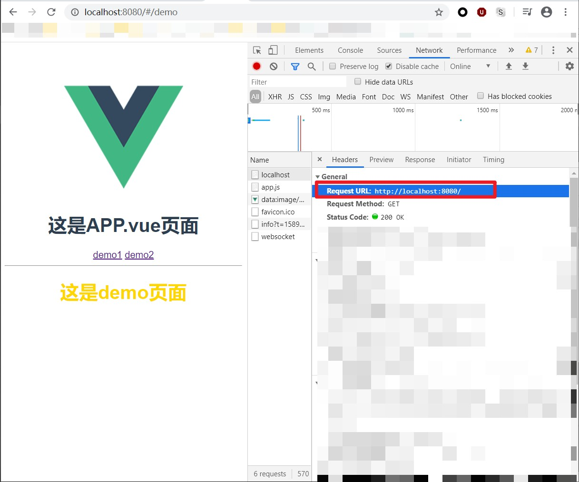Select the app.js request row
This screenshot has width=579, height=482.
pos(280,187)
